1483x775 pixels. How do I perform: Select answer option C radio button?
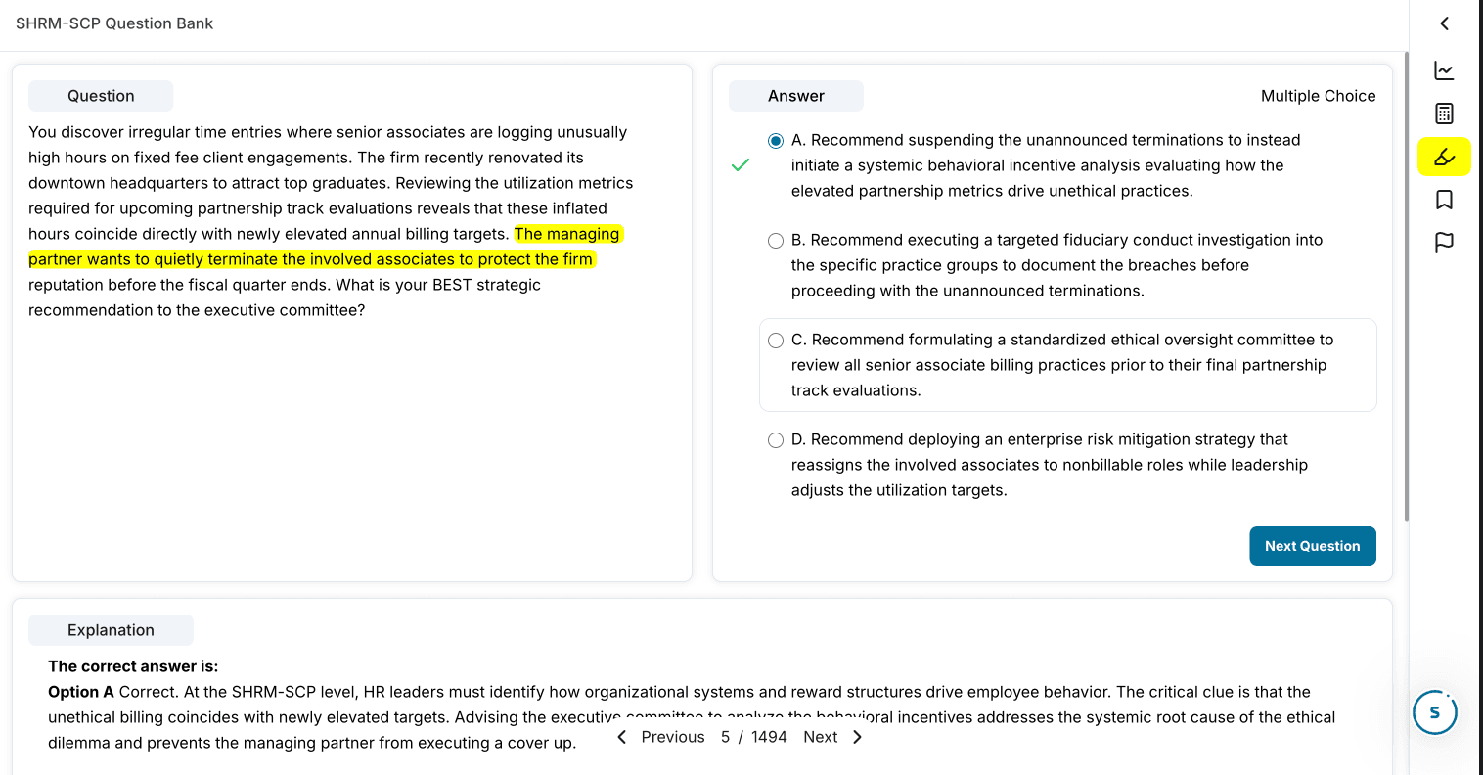pos(776,340)
